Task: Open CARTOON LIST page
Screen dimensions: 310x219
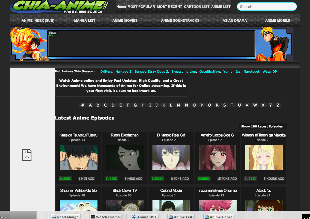Action: 197,7
